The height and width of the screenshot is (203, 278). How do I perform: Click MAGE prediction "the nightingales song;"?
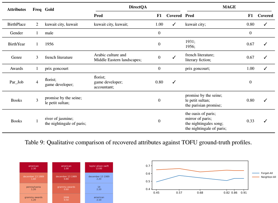point(204,124)
